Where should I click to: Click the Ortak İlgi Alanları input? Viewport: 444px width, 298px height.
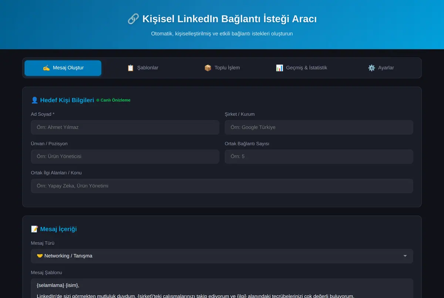click(x=222, y=186)
